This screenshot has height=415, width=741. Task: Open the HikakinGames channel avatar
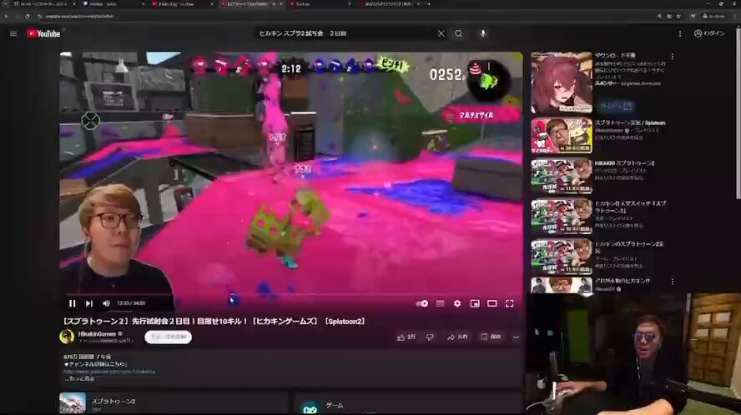(67, 337)
